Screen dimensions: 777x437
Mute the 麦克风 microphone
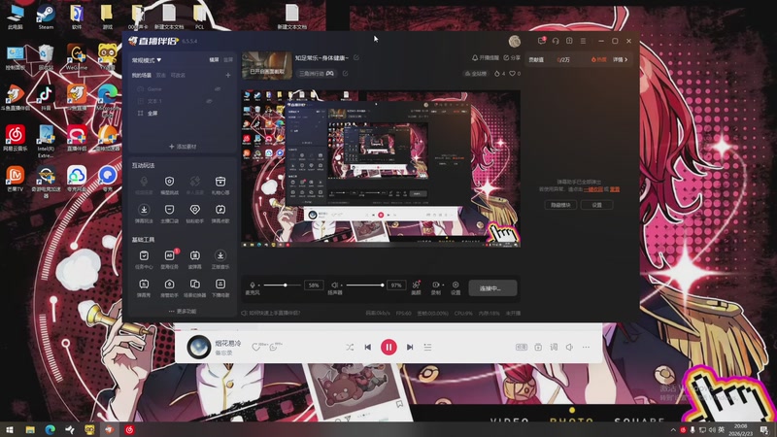(x=253, y=285)
